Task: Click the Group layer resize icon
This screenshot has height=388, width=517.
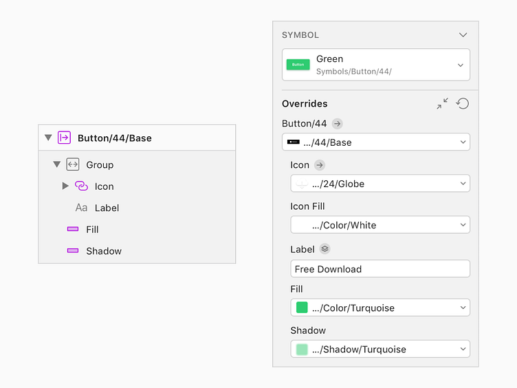Action: (73, 164)
